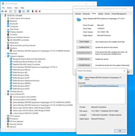Select u-blox Virtual COM Port (COM6)
The width and height of the screenshot is (135, 136).
(x=26, y=113)
